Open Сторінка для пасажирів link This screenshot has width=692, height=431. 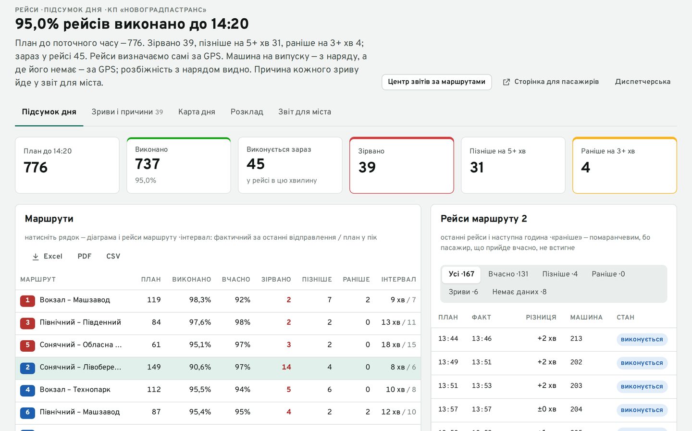point(551,82)
